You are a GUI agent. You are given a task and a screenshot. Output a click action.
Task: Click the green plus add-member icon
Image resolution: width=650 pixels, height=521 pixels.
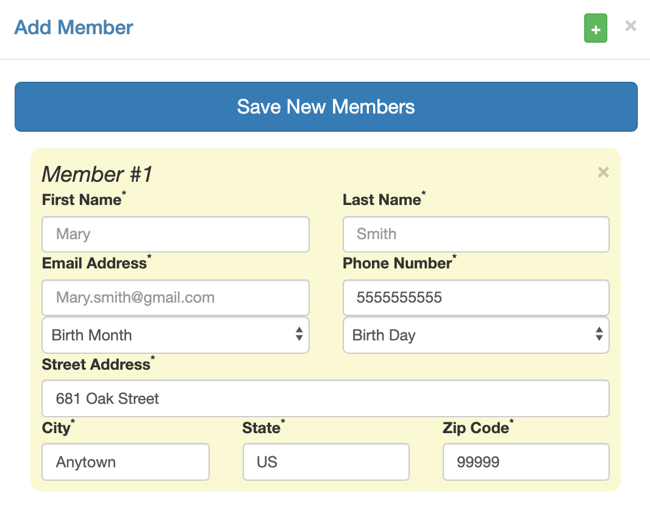[x=595, y=28]
